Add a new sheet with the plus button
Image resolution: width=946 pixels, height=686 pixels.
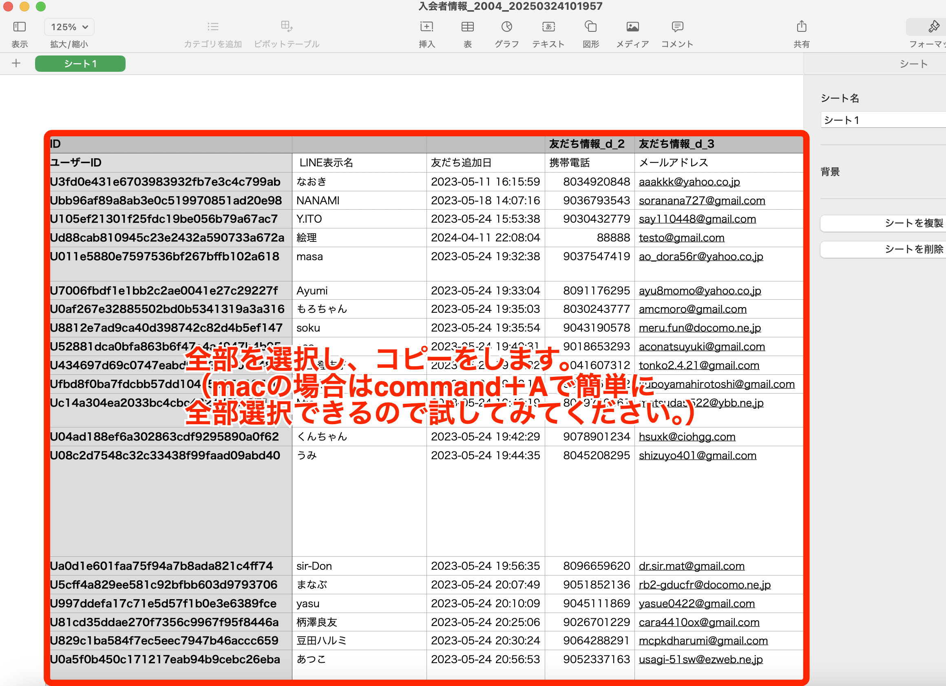(16, 64)
